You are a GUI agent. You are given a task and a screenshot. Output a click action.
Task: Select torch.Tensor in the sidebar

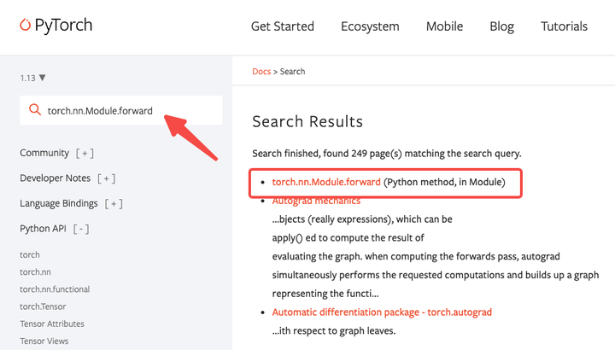[x=43, y=306]
